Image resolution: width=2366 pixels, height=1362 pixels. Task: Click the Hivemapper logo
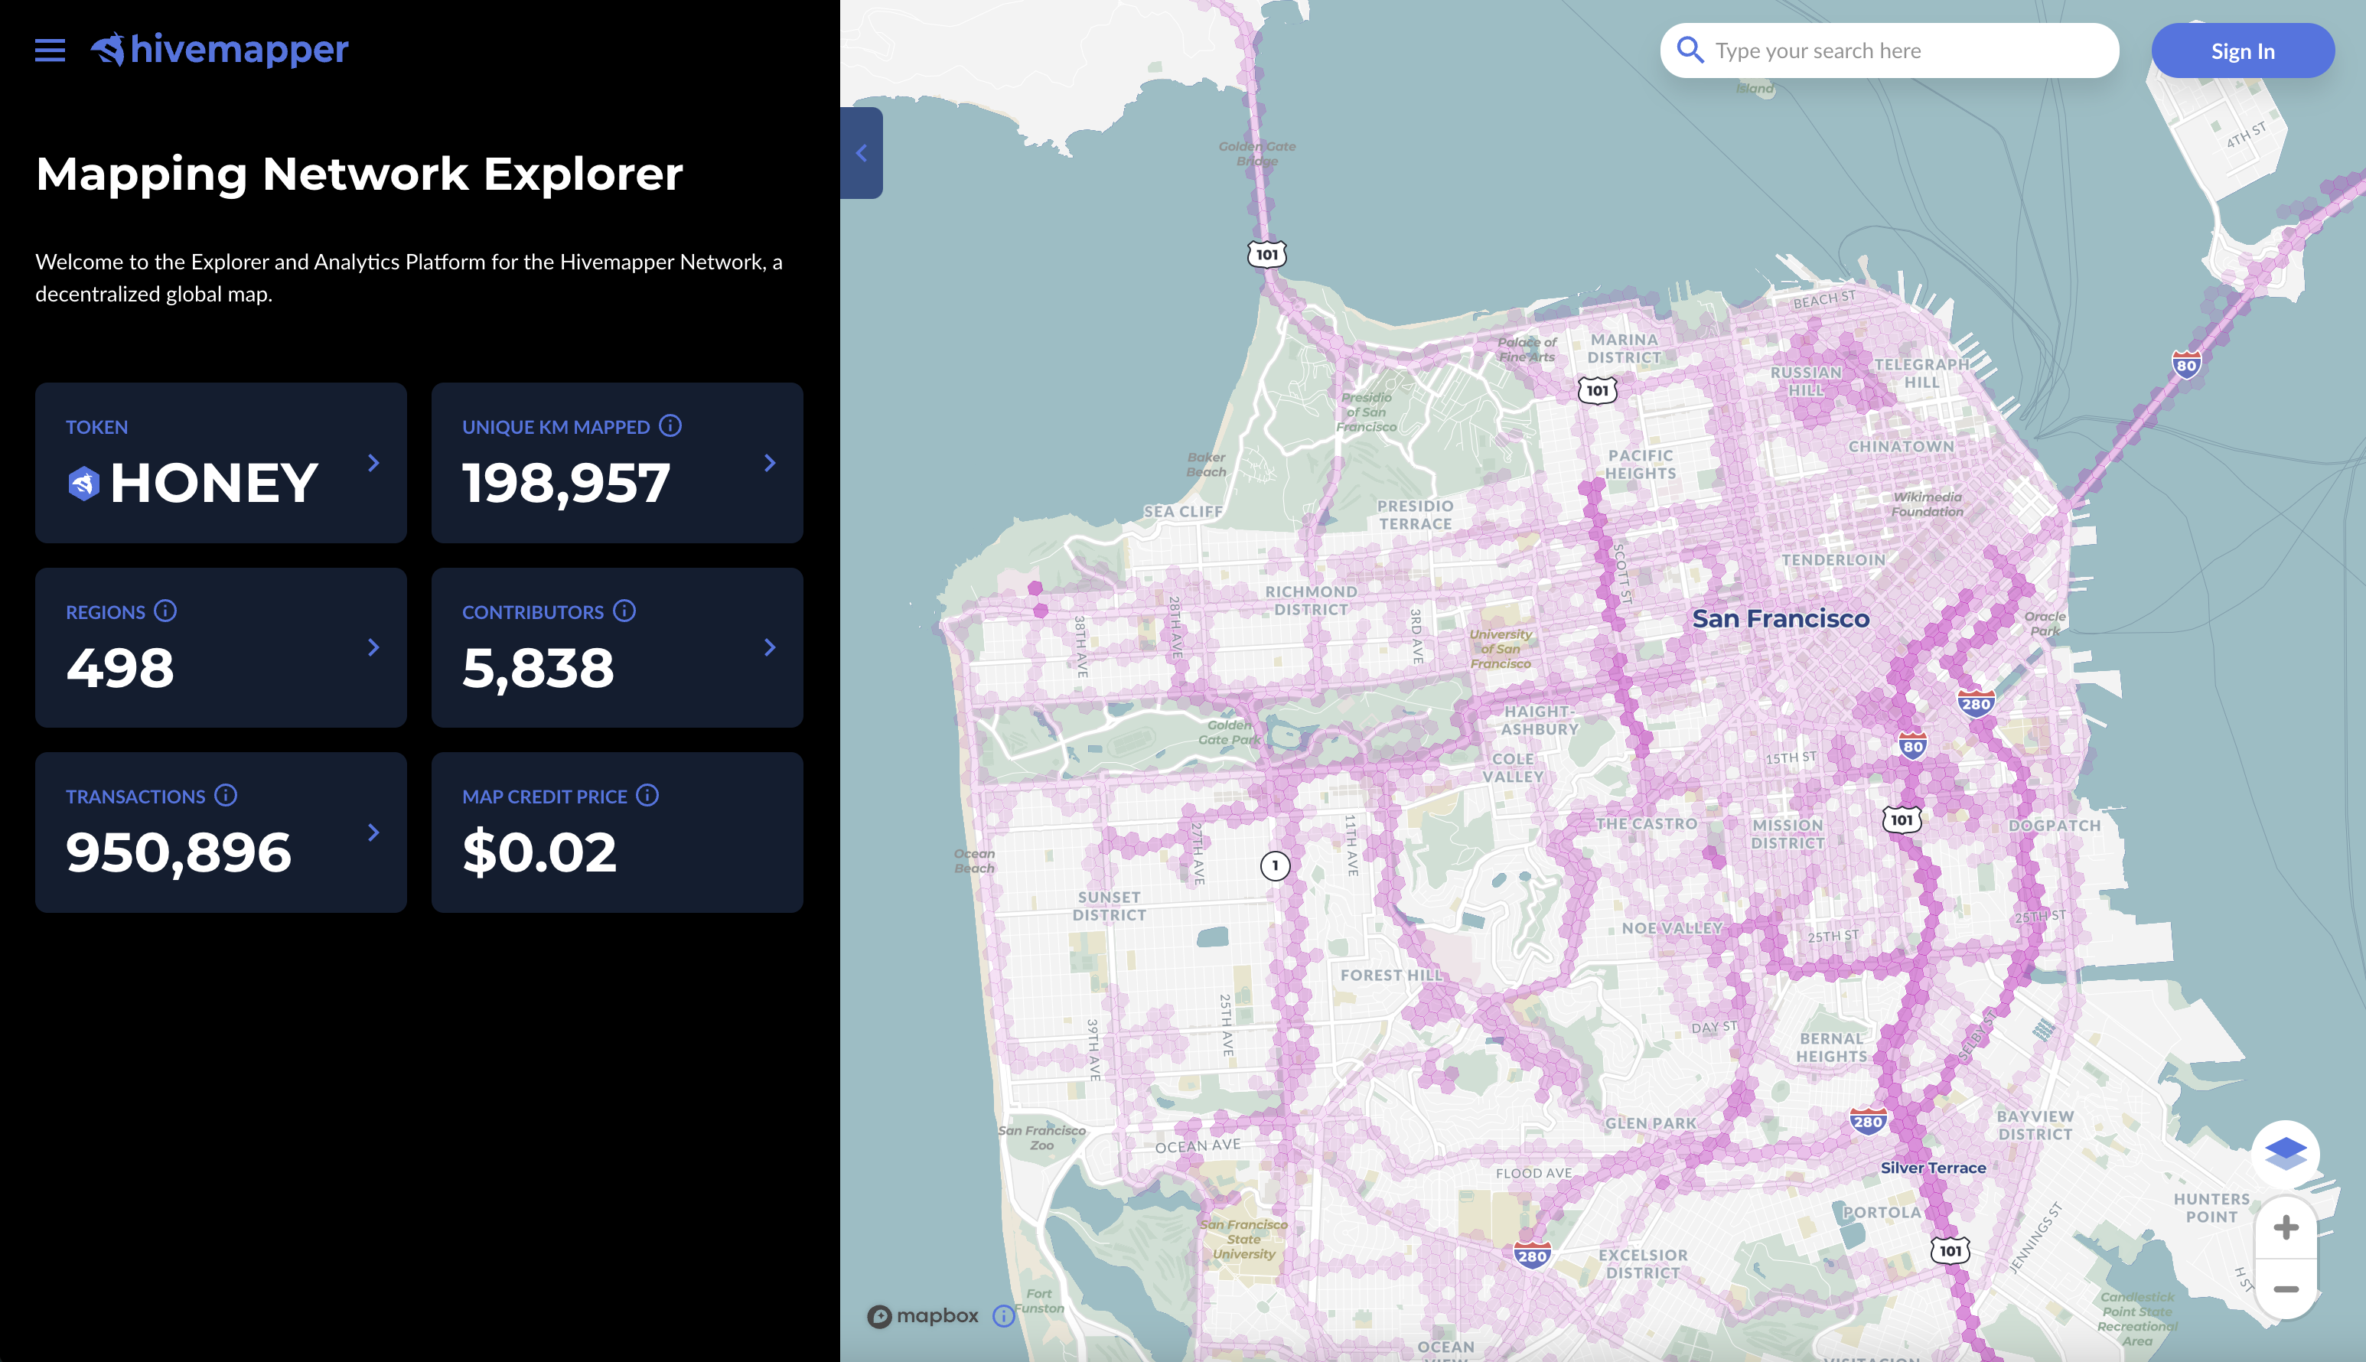(x=220, y=50)
